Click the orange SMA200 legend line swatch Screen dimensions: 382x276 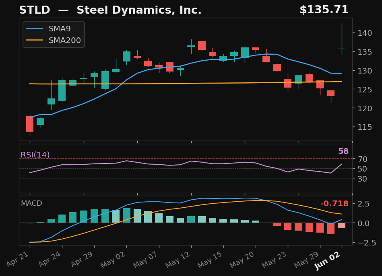pyautogui.click(x=34, y=40)
